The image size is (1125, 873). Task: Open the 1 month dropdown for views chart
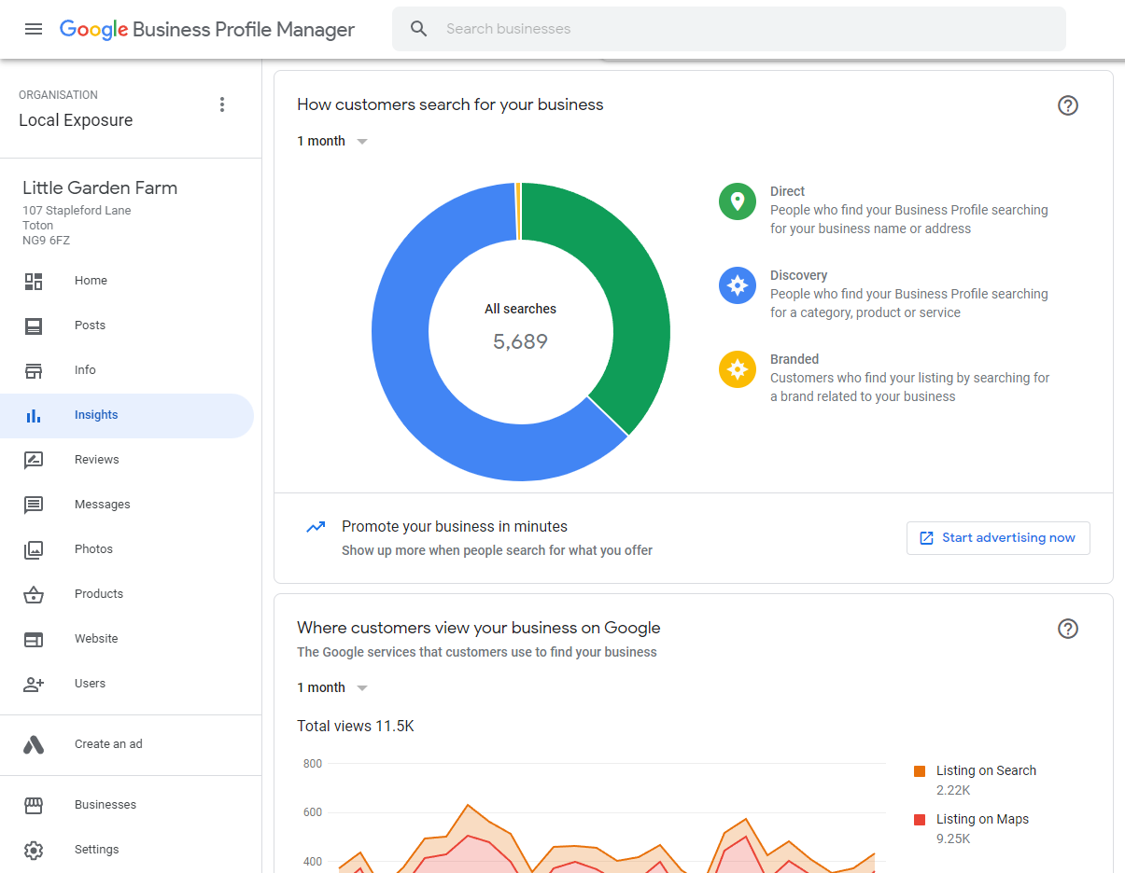[x=332, y=686]
